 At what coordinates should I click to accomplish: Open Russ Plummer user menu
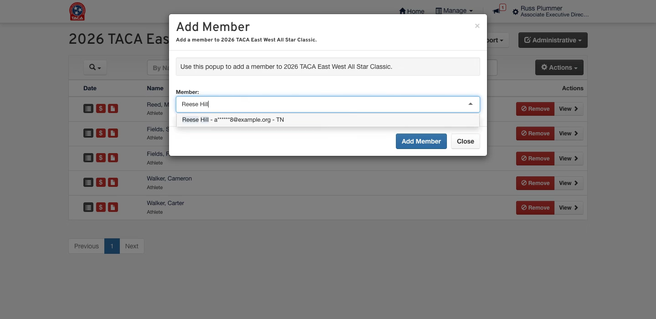pos(554,11)
